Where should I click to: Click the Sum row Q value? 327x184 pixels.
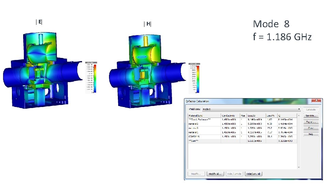[x=285, y=141]
